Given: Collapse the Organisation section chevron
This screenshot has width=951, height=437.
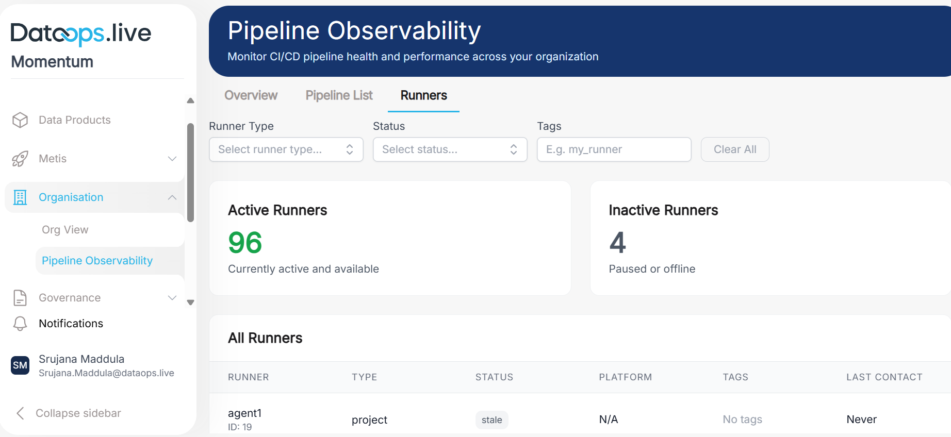Looking at the screenshot, I should [x=172, y=197].
